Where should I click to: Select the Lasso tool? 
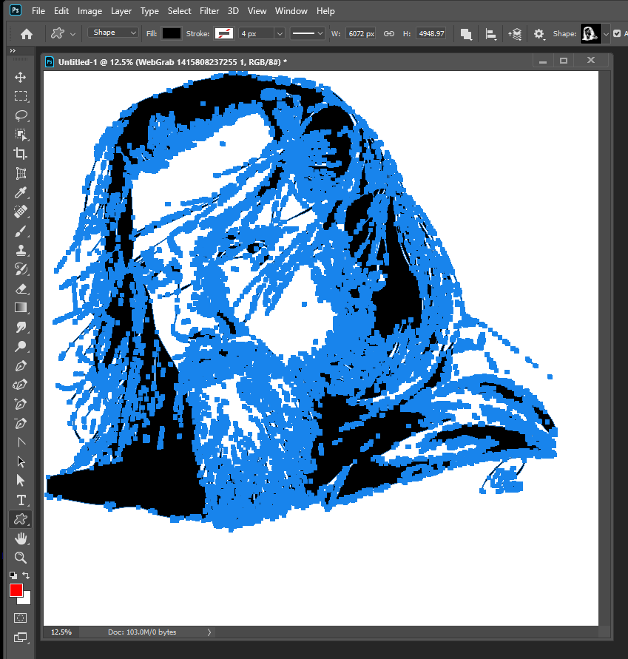tap(20, 115)
